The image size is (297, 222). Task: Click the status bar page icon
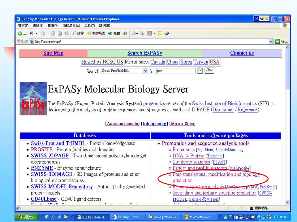point(18,208)
